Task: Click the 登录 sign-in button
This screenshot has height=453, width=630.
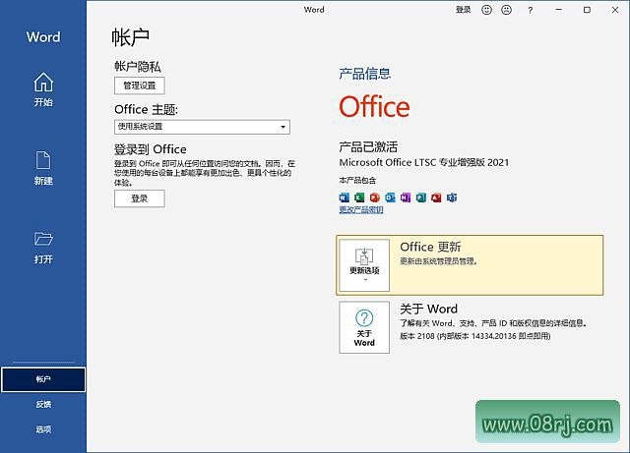Action: [140, 198]
